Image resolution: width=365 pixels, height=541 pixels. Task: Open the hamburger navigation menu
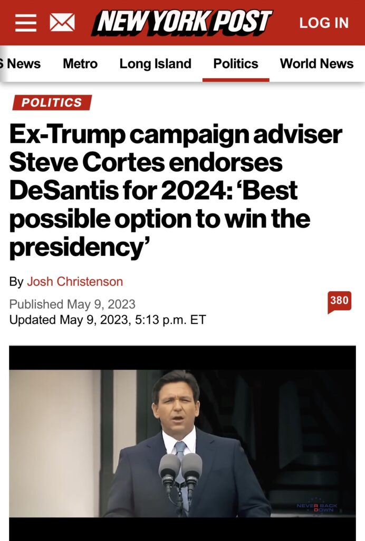click(25, 23)
